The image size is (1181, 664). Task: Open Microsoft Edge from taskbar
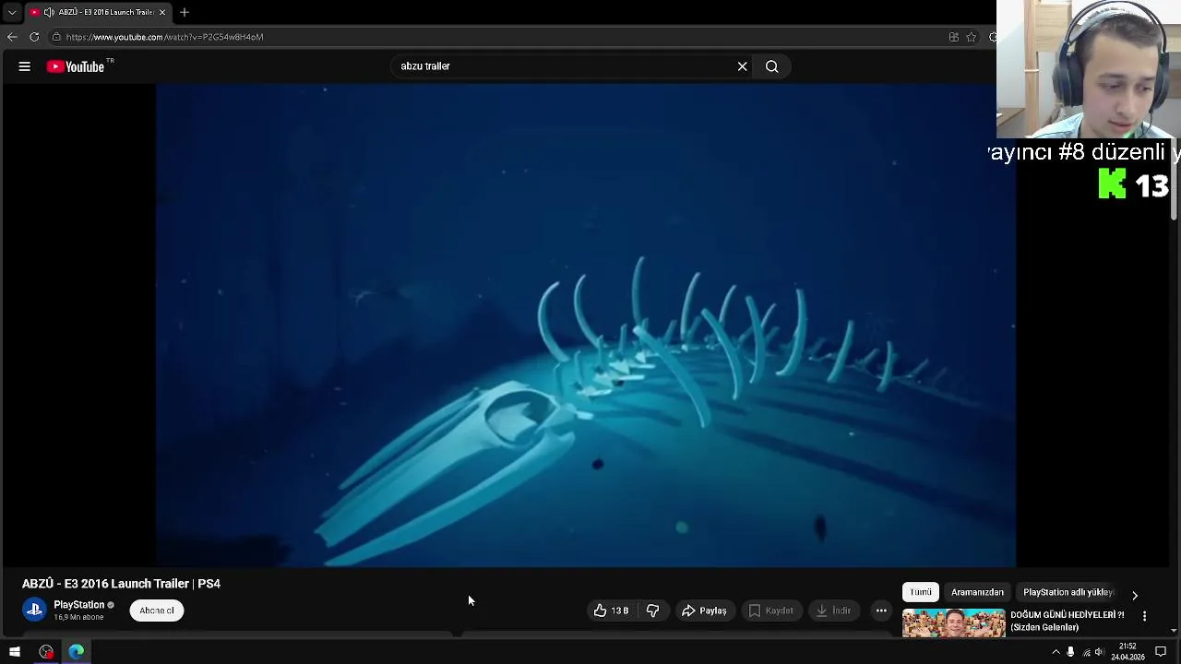point(77,652)
